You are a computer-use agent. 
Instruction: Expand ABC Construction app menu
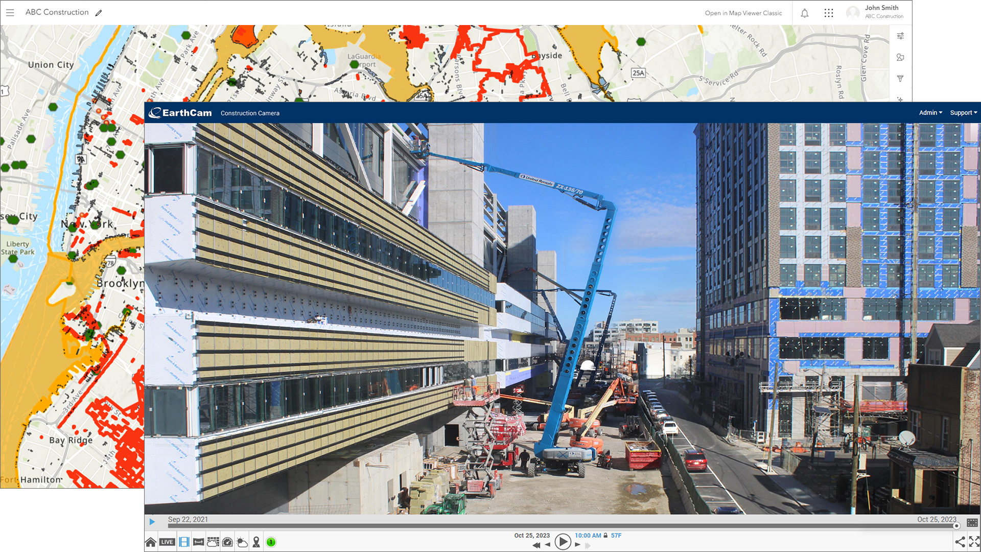(10, 12)
